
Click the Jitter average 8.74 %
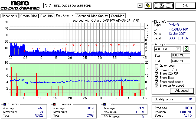pyautogui.click(x=140, y=108)
